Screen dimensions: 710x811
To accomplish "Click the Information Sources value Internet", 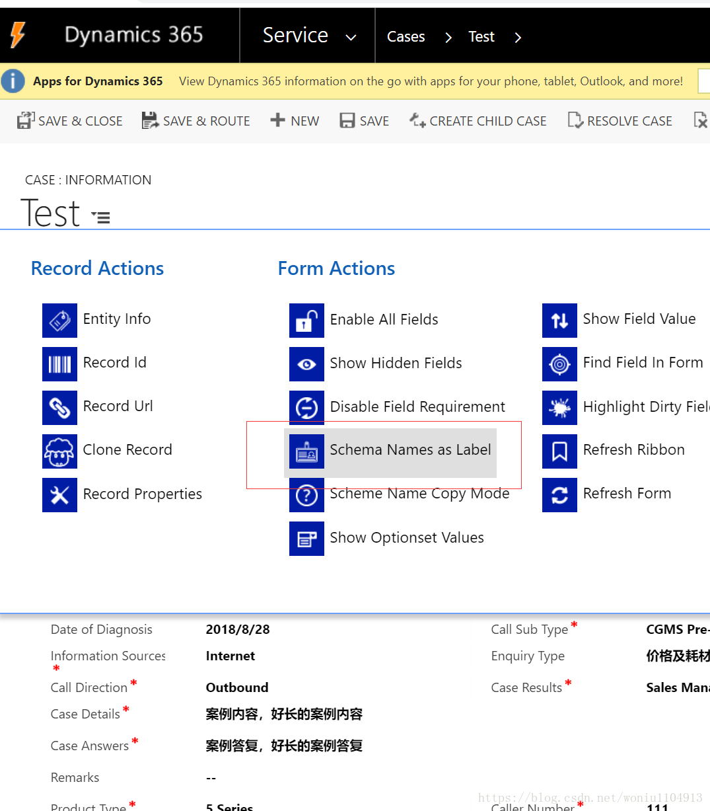I will pos(231,656).
